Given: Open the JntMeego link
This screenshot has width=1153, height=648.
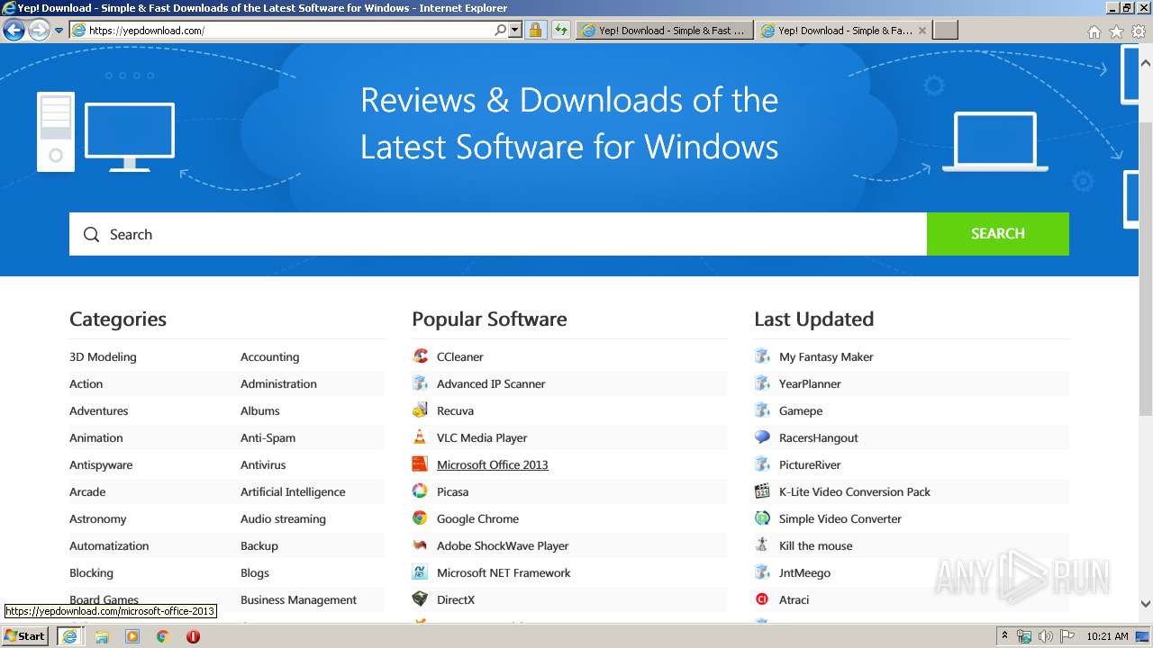Looking at the screenshot, I should [x=804, y=572].
